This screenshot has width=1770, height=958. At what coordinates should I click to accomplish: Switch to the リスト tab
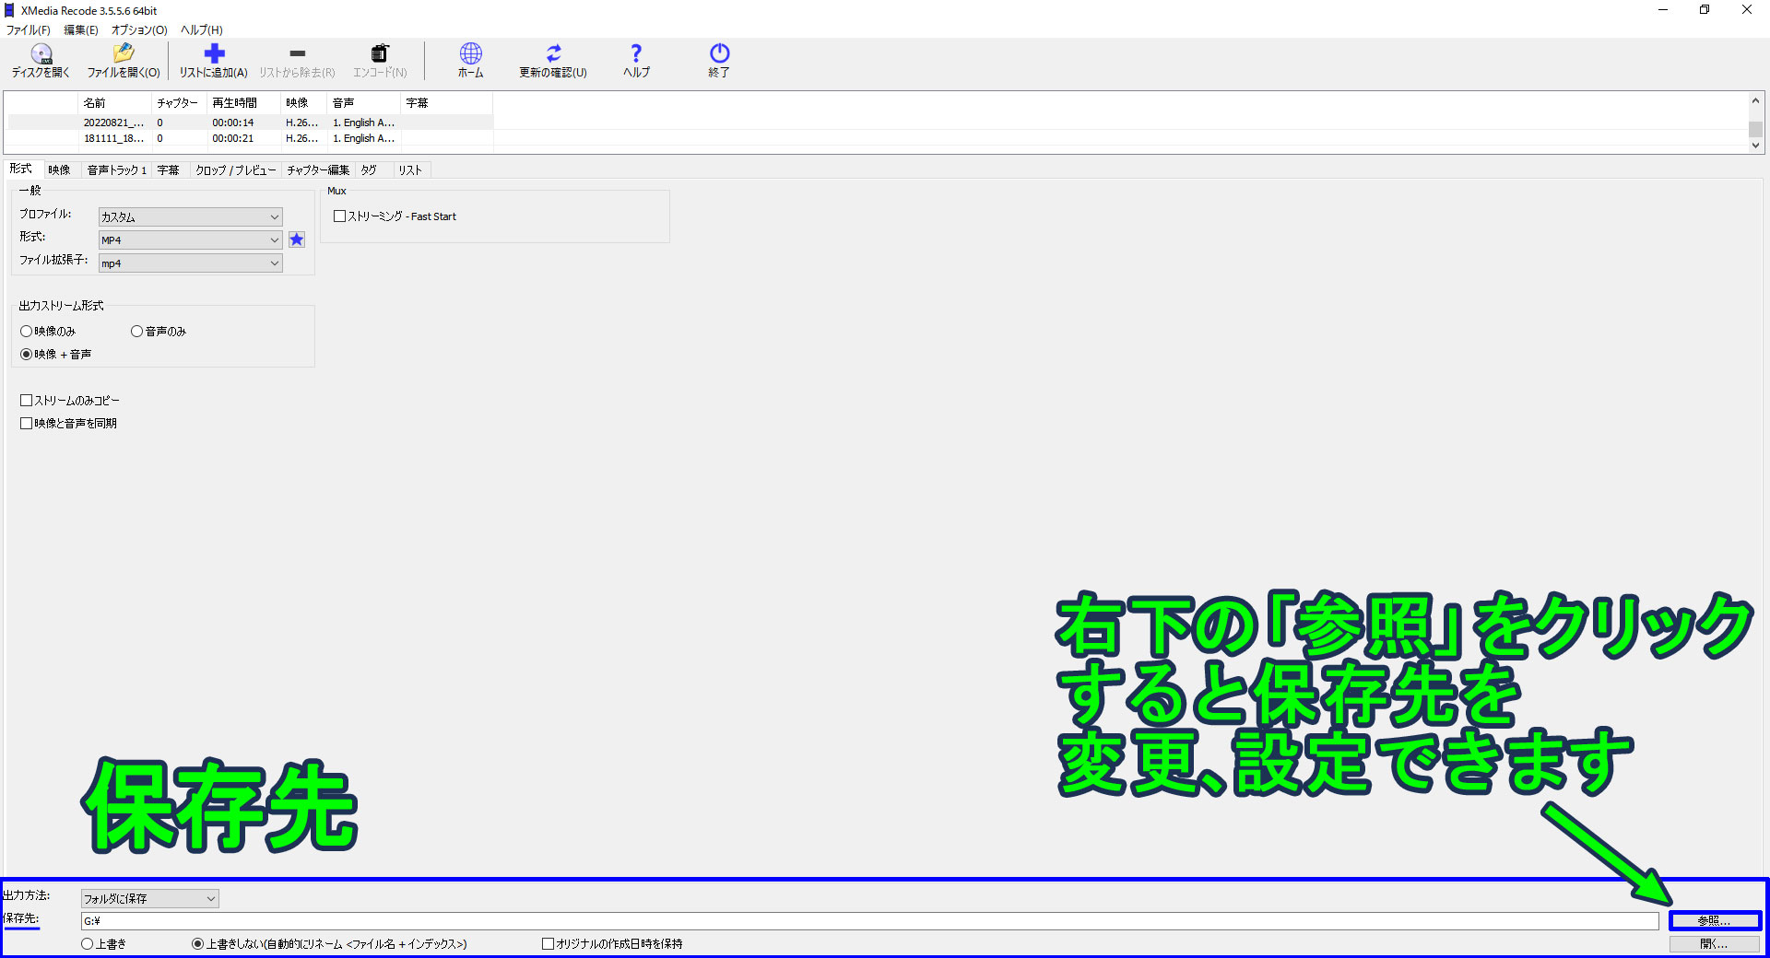(x=410, y=170)
